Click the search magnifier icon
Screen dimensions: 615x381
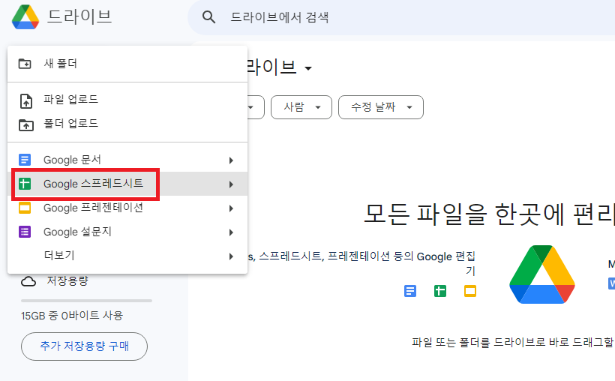pyautogui.click(x=208, y=16)
